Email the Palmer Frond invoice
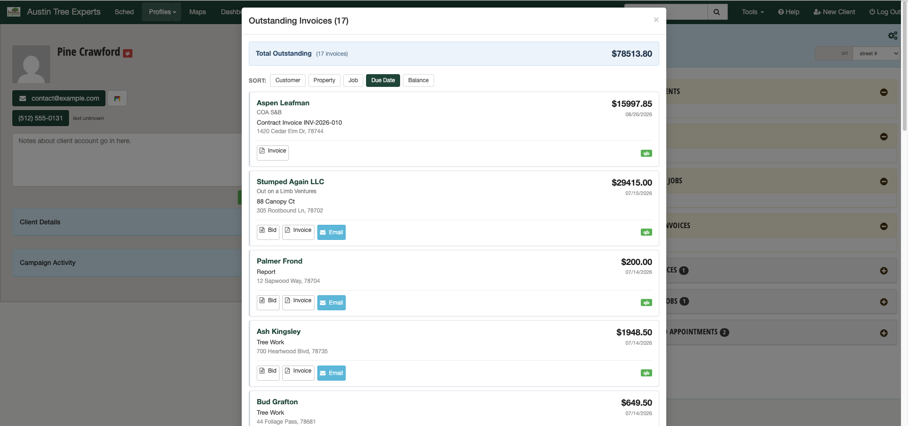908x426 pixels. [x=332, y=303]
